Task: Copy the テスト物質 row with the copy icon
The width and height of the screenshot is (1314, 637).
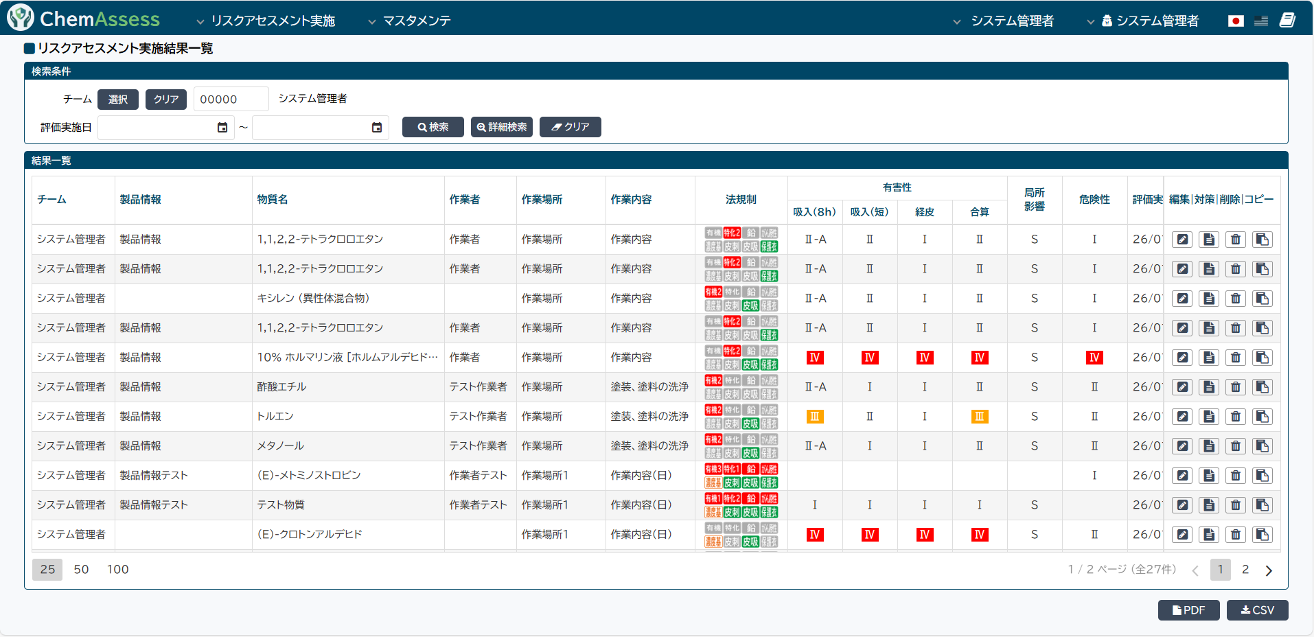Action: click(x=1262, y=505)
